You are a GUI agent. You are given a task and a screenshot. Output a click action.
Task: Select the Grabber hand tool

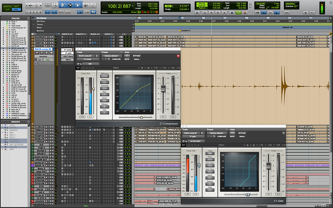(78, 5)
